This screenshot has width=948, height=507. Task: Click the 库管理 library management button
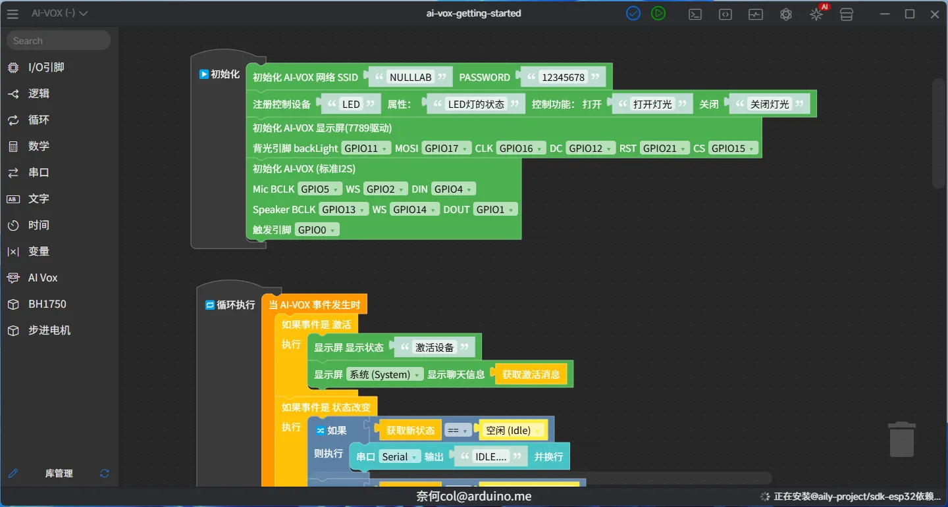point(59,473)
